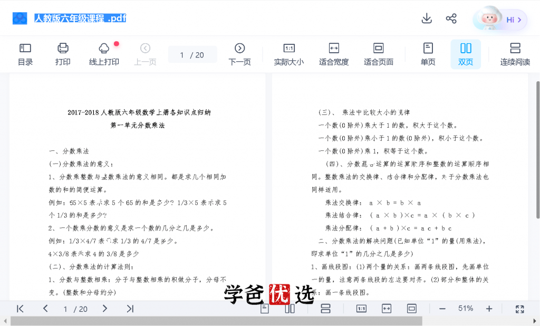
Task: Click the vertical scrollbar thumb
Action: point(537,150)
